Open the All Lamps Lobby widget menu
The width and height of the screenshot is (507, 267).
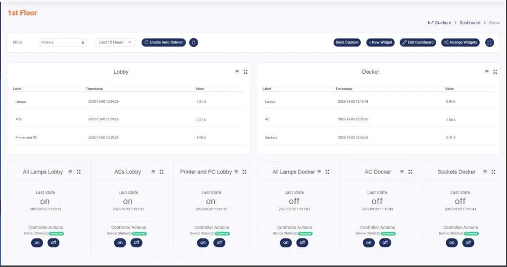point(70,172)
